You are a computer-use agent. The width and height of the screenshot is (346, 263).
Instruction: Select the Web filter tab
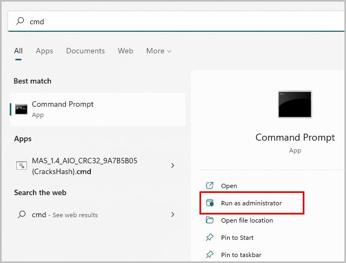(x=125, y=51)
